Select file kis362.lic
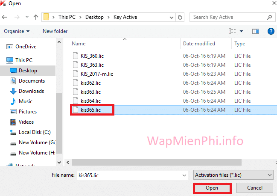277x196 pixels. tap(90, 83)
